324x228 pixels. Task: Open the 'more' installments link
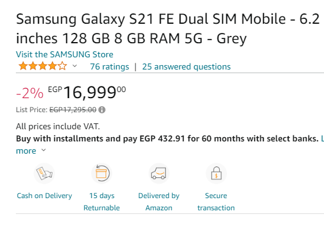click(x=26, y=151)
